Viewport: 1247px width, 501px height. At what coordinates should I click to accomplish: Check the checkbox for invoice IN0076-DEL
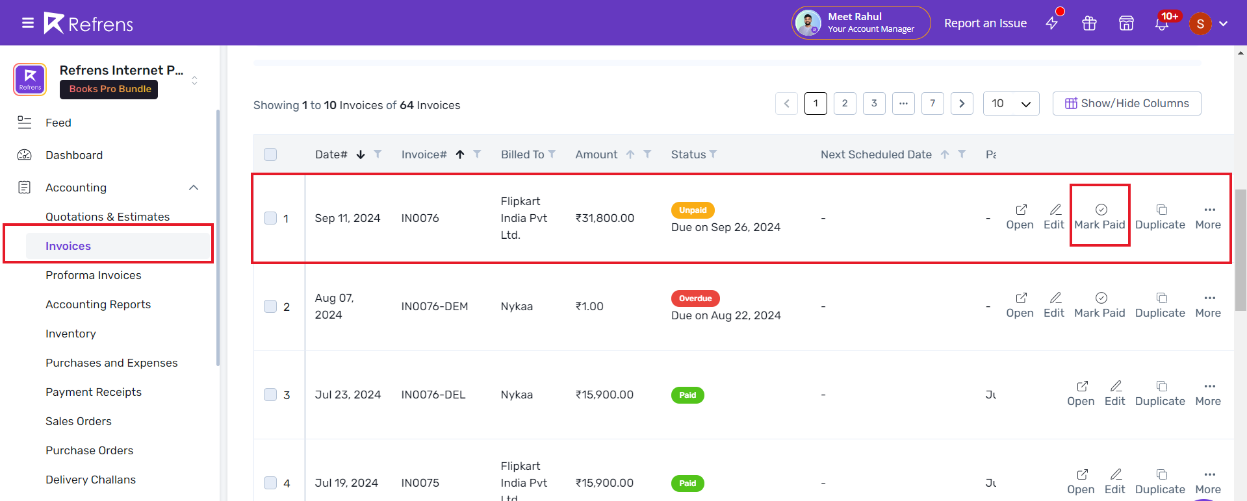tap(270, 395)
